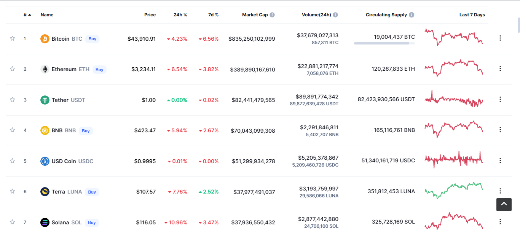Click the Terra LUNA logo icon

(45, 192)
